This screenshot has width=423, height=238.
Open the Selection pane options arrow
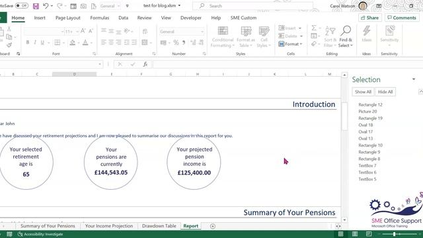(414, 79)
